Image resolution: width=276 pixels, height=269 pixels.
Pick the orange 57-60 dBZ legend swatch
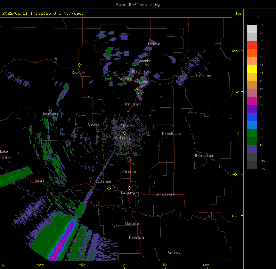pyautogui.click(x=252, y=53)
